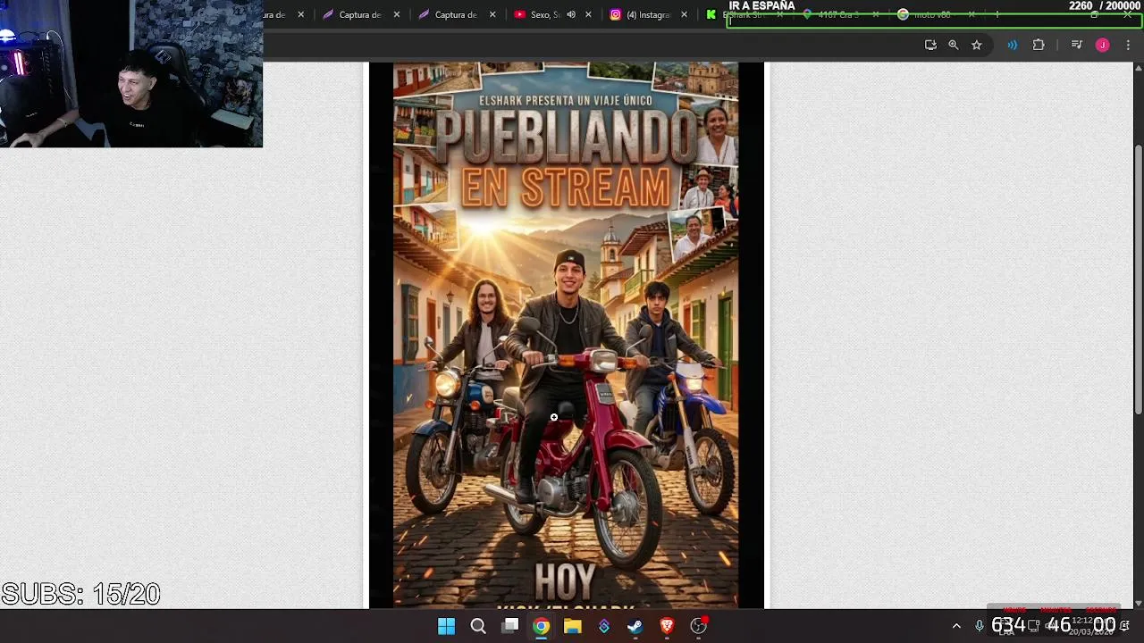This screenshot has height=643, width=1144.
Task: Click the scrollbar down arrow
Action: [1138, 603]
